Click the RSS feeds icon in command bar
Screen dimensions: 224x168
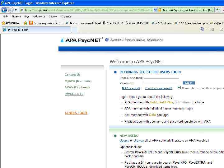pos(212,30)
